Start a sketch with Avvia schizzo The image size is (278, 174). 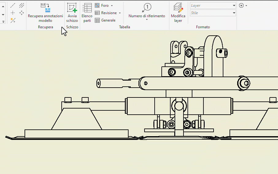point(72,8)
